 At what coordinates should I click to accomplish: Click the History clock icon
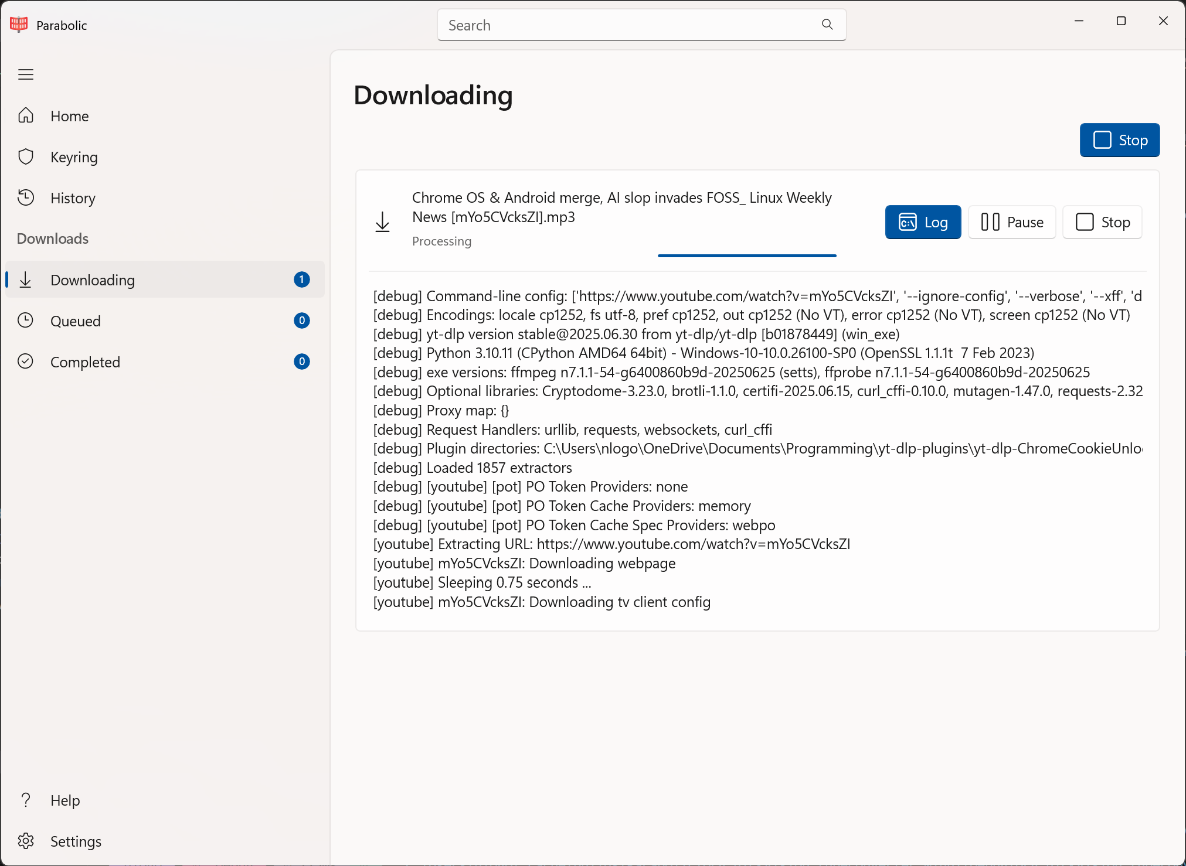[x=26, y=197]
